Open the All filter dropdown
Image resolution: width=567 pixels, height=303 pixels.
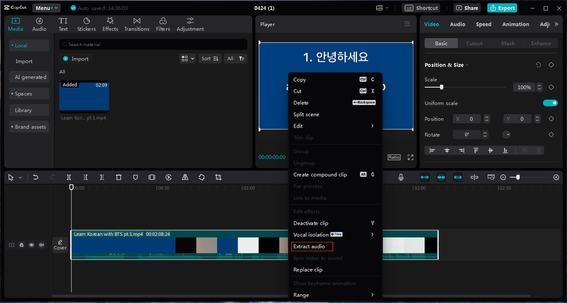point(236,58)
